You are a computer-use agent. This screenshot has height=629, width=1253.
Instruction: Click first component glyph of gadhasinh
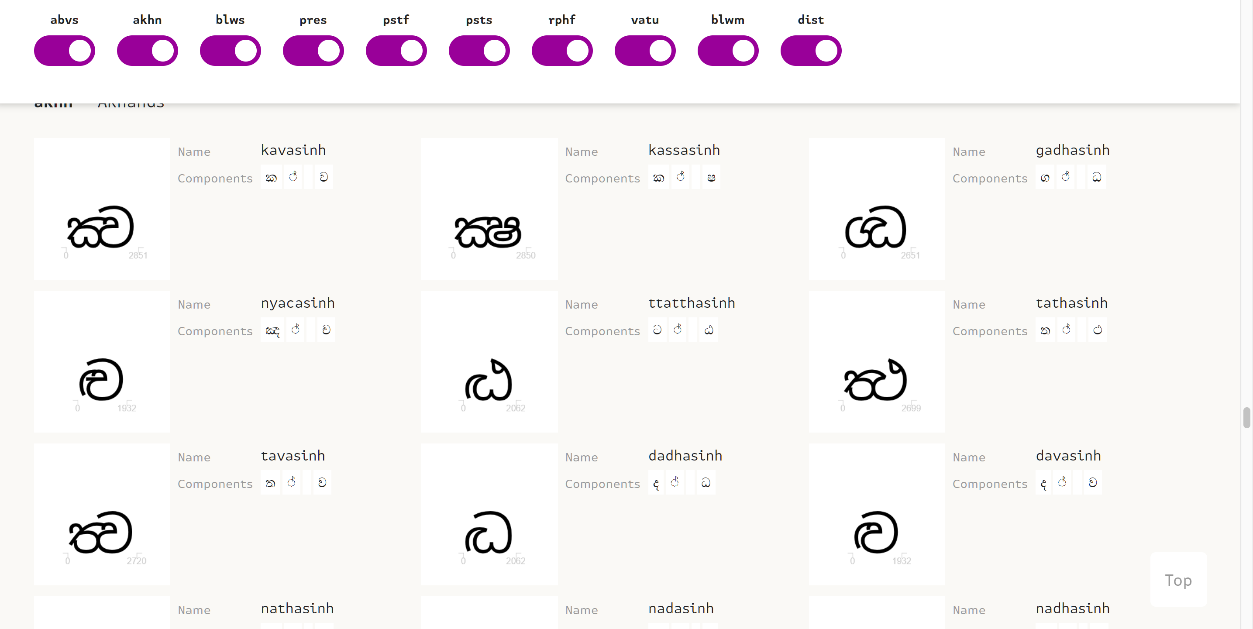pyautogui.click(x=1044, y=178)
